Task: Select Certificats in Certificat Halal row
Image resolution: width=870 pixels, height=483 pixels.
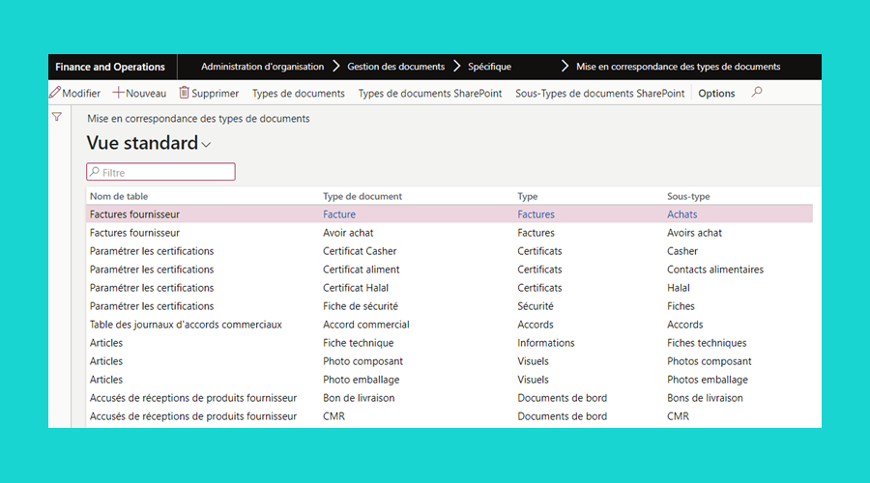Action: [x=539, y=288]
